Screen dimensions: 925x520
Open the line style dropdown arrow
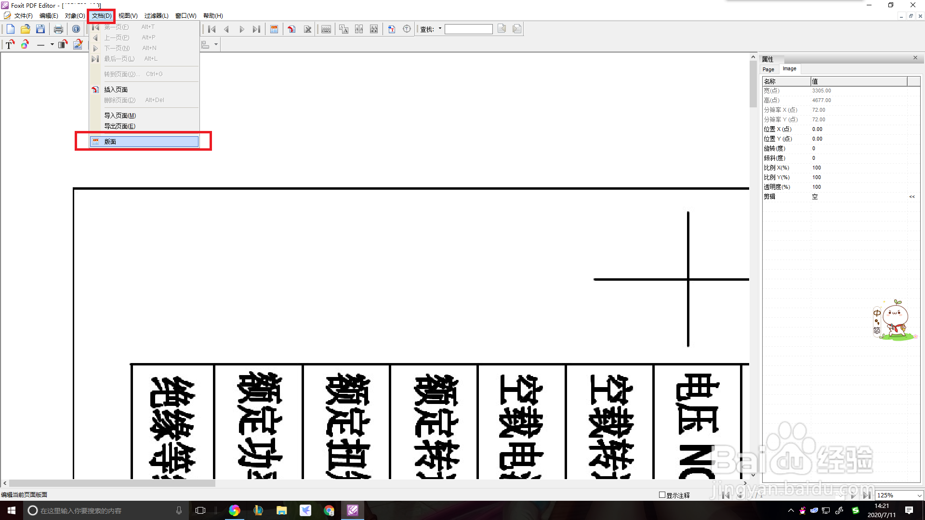pos(53,45)
